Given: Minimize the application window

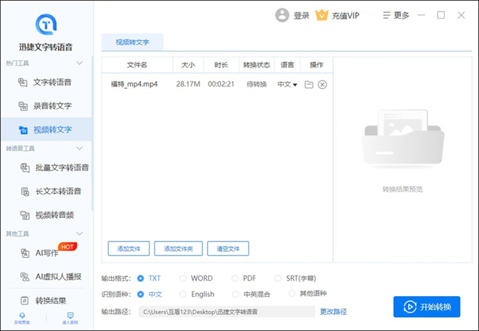Looking at the screenshot, I should (422, 15).
